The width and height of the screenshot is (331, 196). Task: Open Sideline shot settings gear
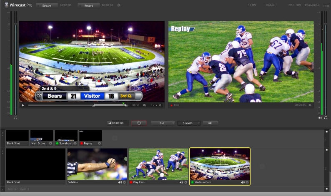click(x=124, y=182)
